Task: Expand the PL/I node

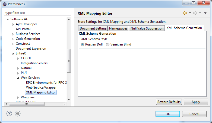Action: coord(18,73)
